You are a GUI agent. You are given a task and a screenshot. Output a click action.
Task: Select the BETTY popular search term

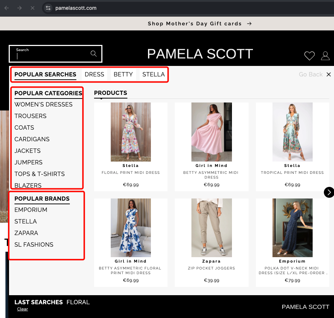[x=123, y=74]
